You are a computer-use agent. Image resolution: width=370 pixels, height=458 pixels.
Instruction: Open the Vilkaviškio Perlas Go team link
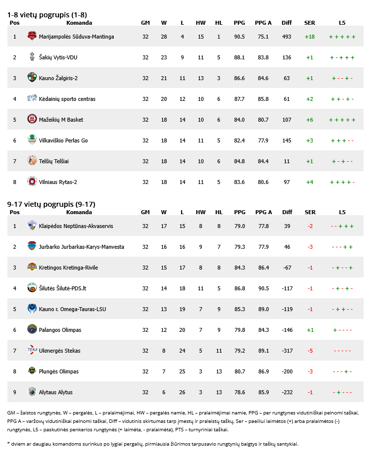(x=63, y=140)
